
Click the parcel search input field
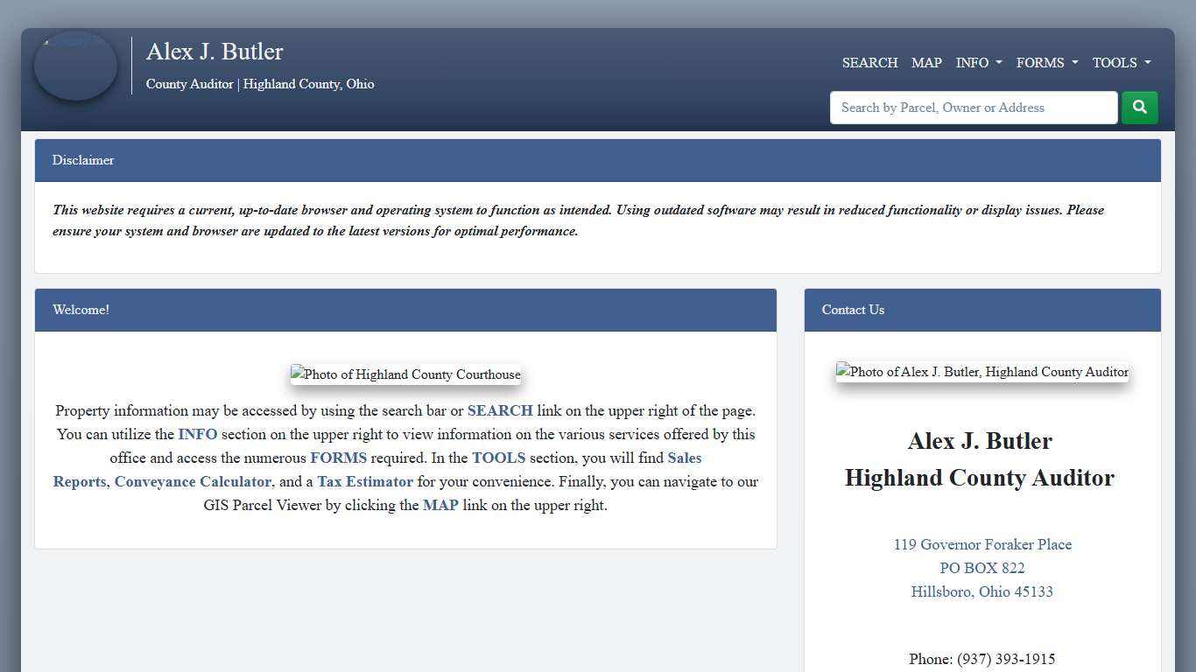click(973, 107)
